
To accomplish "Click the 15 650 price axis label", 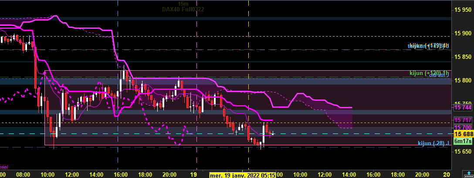I will [x=463, y=151].
